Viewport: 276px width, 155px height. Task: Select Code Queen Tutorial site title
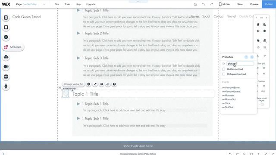(x=27, y=17)
